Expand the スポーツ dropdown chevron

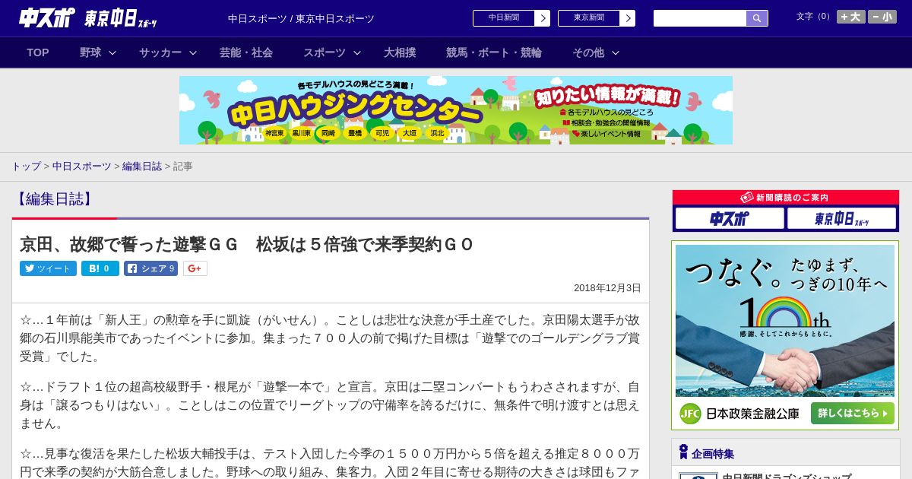click(357, 52)
